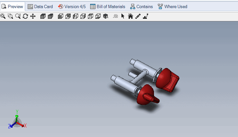
Task: Show the Where Used tab
Action: click(x=172, y=6)
